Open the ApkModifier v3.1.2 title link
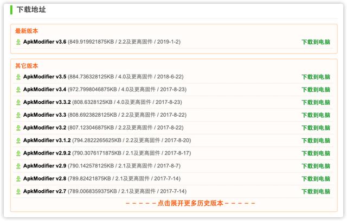Viewport: 347px width, 221px height. pyautogui.click(x=47, y=140)
